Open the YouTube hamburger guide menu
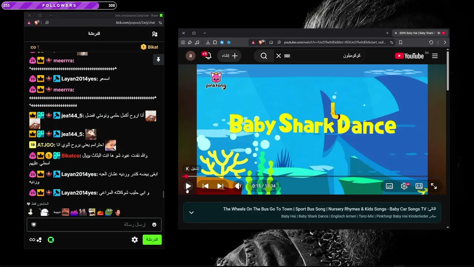Screen dimensions: 474x267 pos(435,56)
